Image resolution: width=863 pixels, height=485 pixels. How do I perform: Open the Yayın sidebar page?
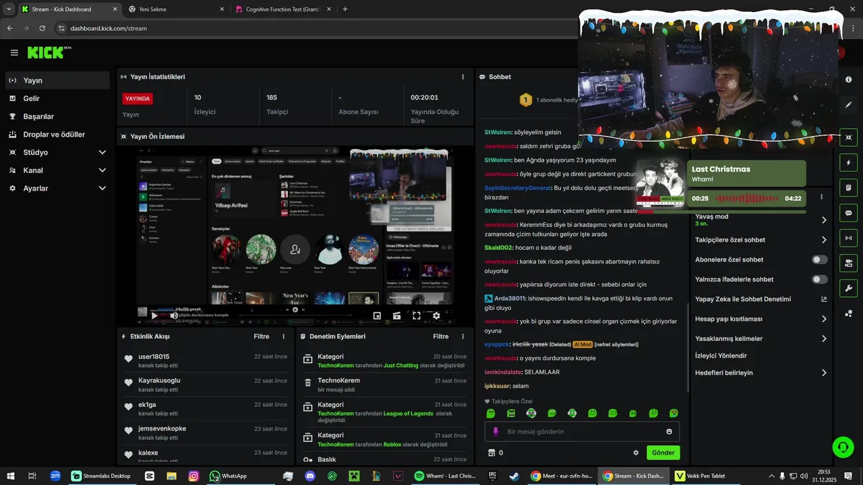click(x=57, y=80)
